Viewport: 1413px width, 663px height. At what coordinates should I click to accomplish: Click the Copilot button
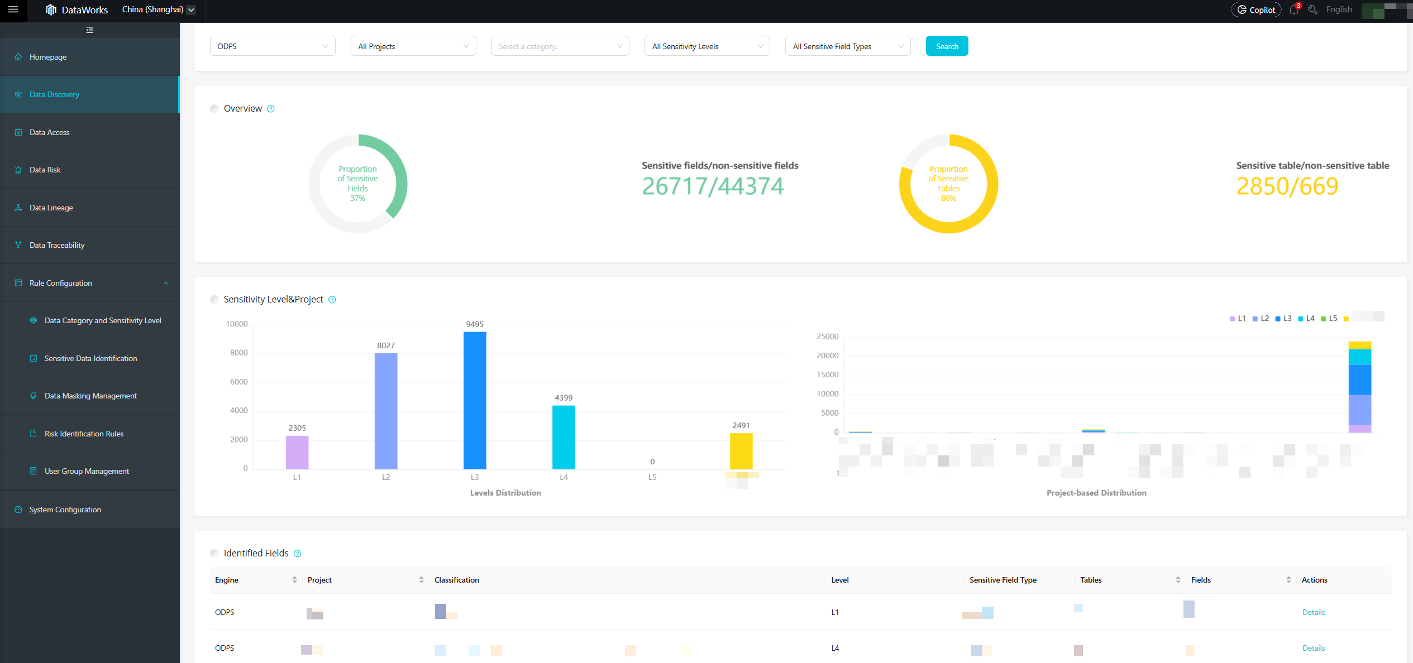(1256, 9)
